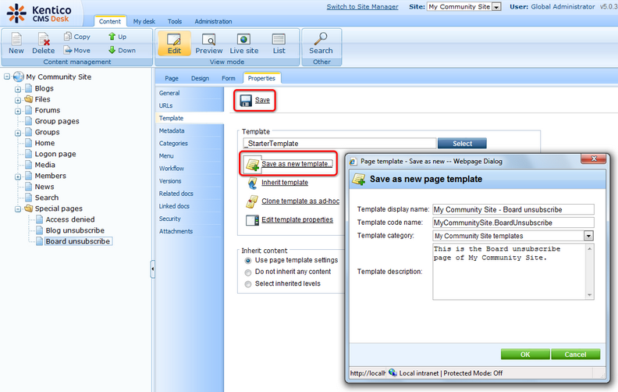The image size is (618, 392).
Task: Expand the Blogs tree node
Action: coord(18,89)
